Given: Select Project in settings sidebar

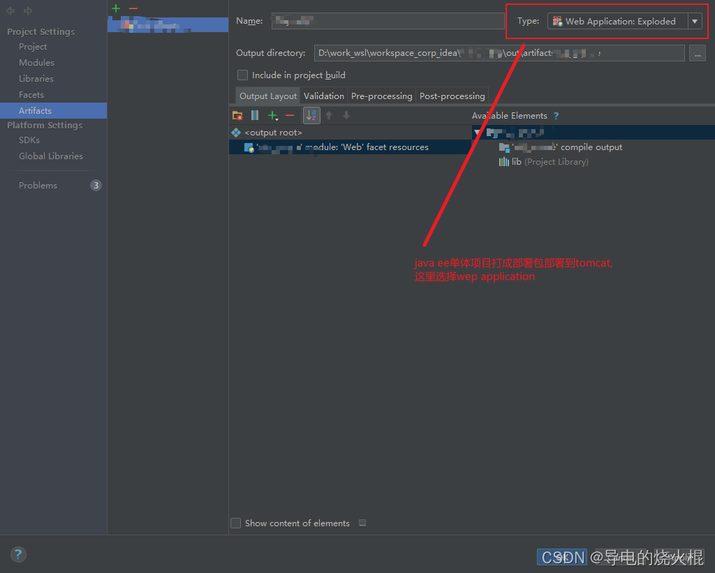Looking at the screenshot, I should 33,47.
